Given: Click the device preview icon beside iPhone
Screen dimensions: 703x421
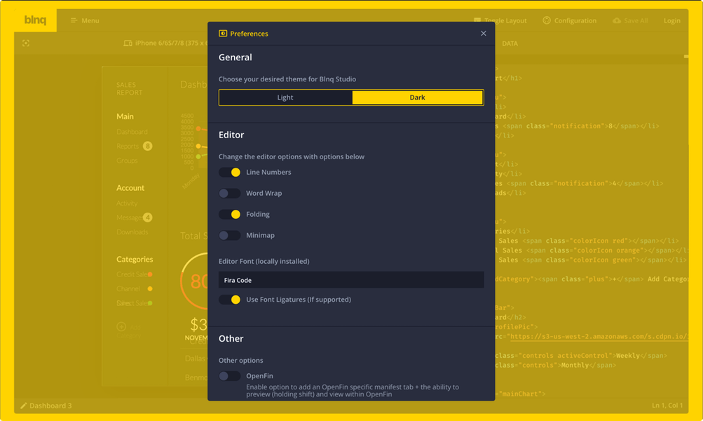Looking at the screenshot, I should click(128, 43).
